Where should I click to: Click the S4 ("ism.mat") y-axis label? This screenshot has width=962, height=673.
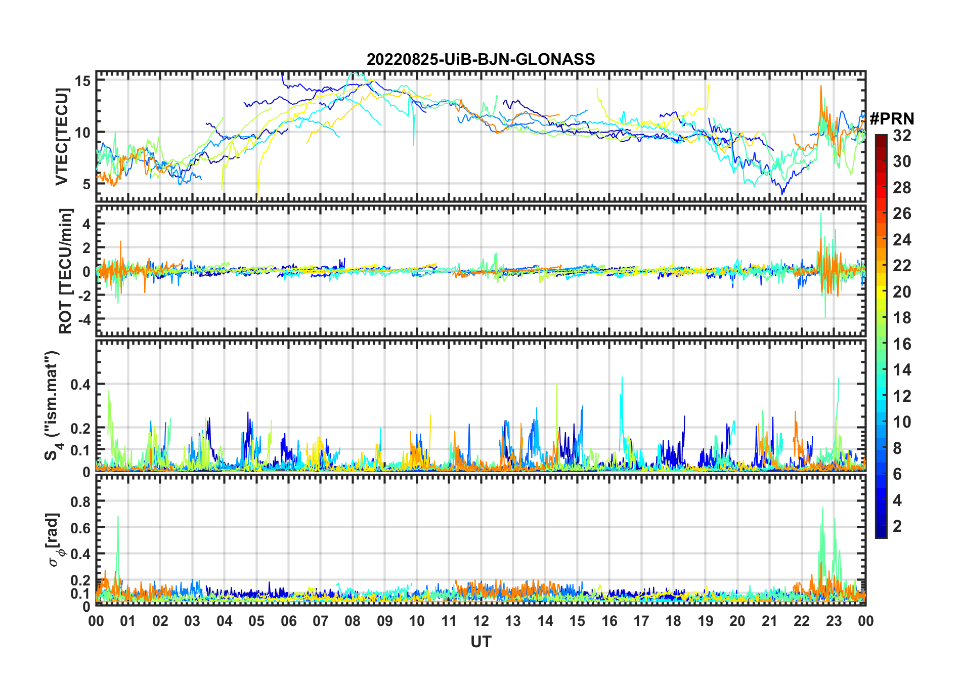[52, 405]
